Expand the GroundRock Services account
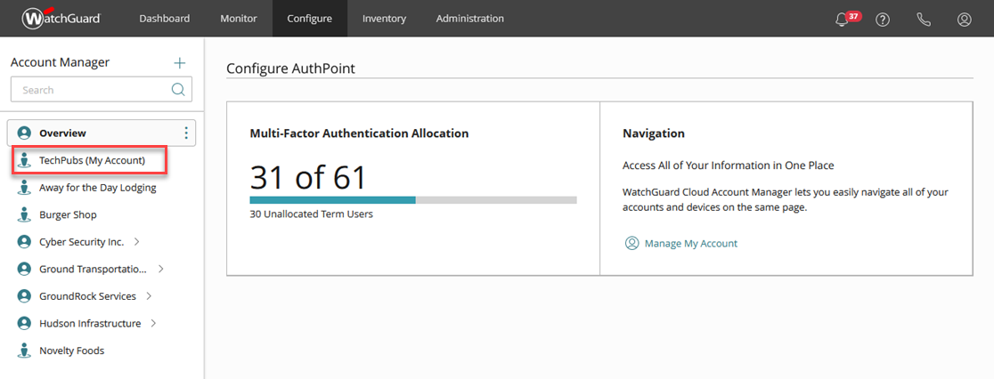The width and height of the screenshot is (994, 379). tap(149, 296)
